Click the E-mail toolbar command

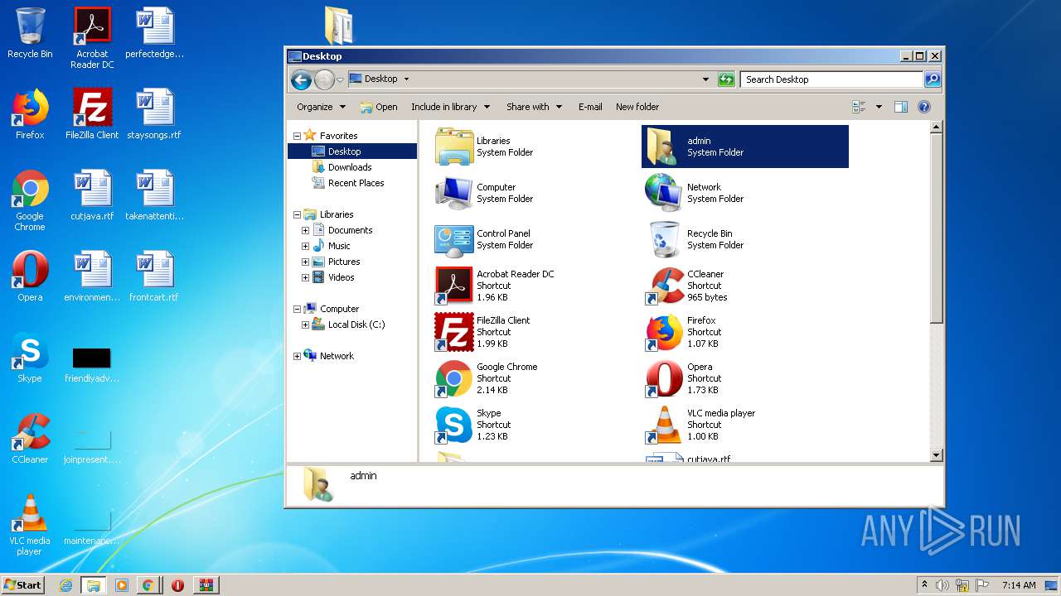tap(590, 107)
